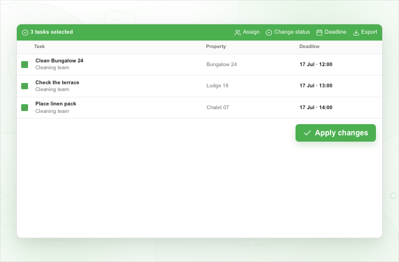Image resolution: width=399 pixels, height=262 pixels.
Task: Export the selected tasks
Action: (365, 32)
